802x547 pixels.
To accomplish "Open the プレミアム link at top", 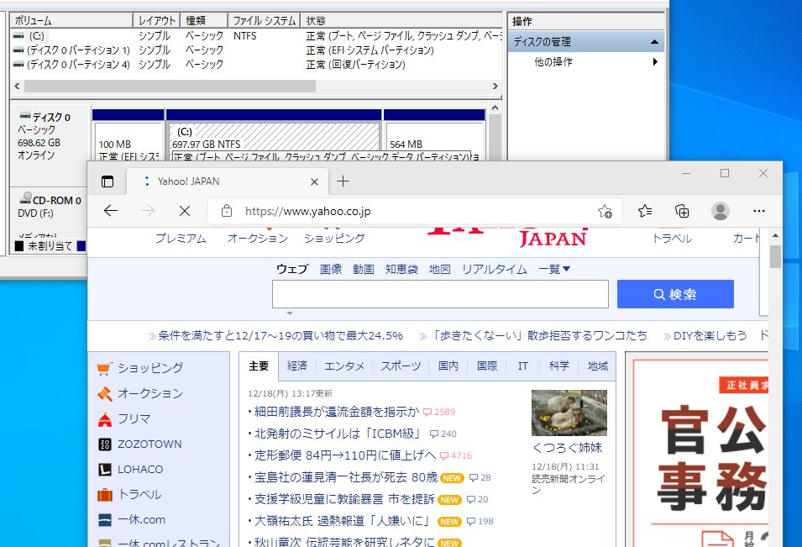I will tap(181, 239).
